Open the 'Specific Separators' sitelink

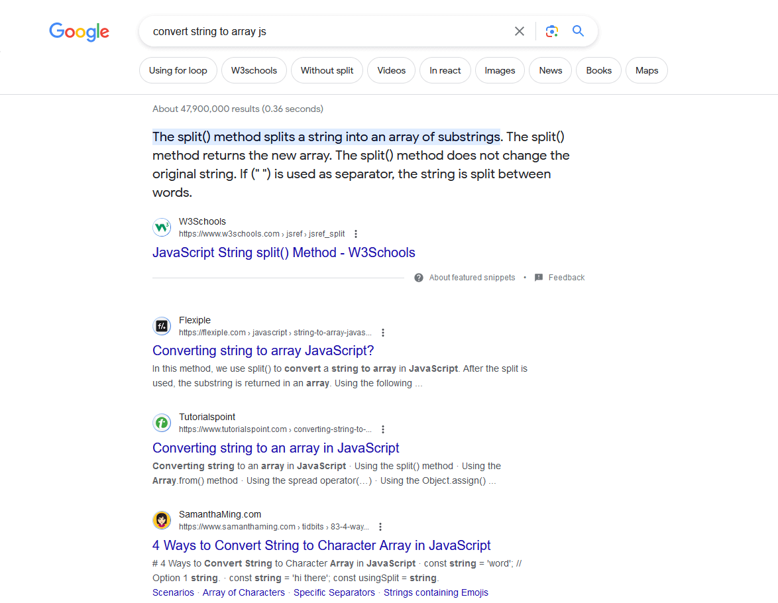(x=334, y=592)
